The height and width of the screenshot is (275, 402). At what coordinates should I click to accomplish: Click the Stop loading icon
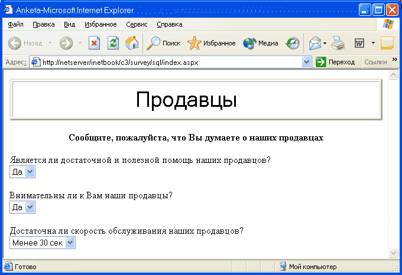(95, 42)
